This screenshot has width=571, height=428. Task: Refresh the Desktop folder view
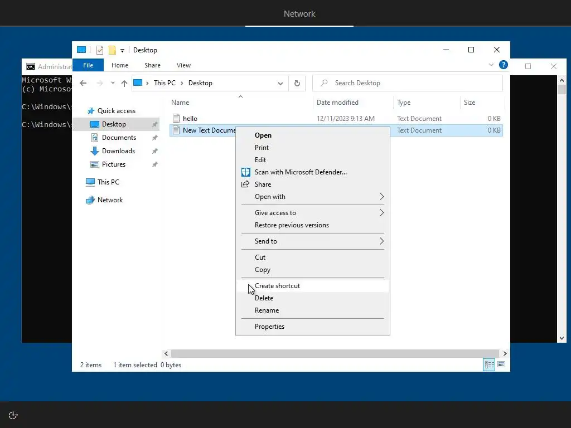297,84
